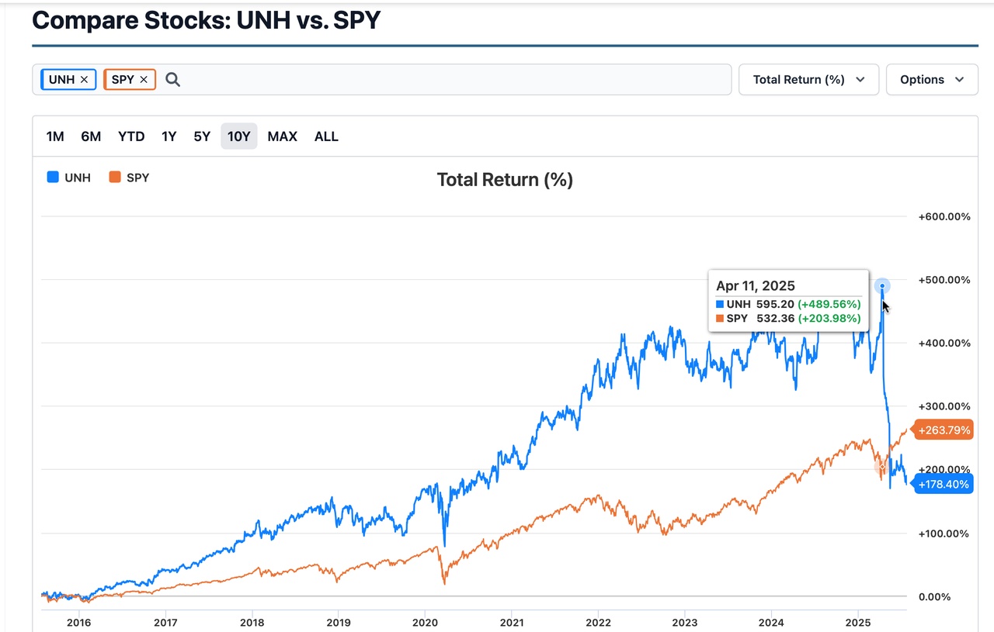Select the 10Y time range
994x632 pixels.
tap(239, 136)
